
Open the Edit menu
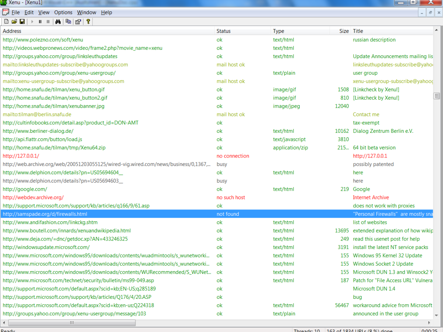(29, 12)
